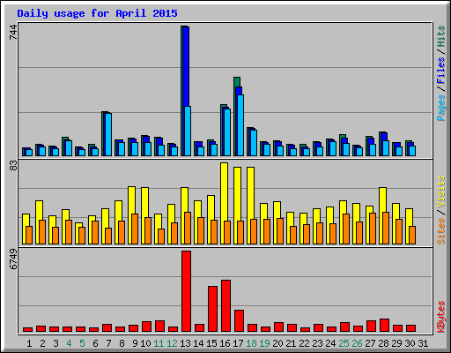
Task: Click day 13 on the x-axis
Action: tap(185, 343)
